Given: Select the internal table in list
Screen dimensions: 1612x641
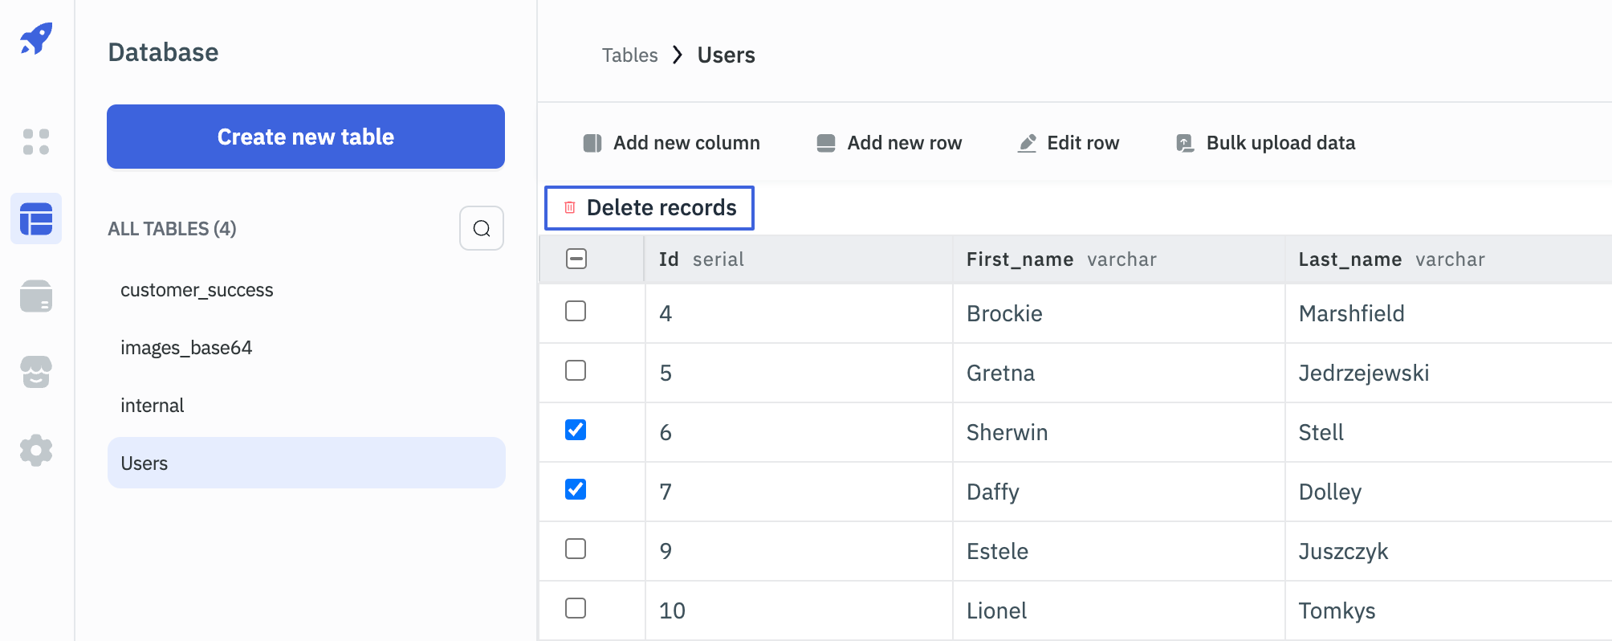Looking at the screenshot, I should (x=153, y=406).
